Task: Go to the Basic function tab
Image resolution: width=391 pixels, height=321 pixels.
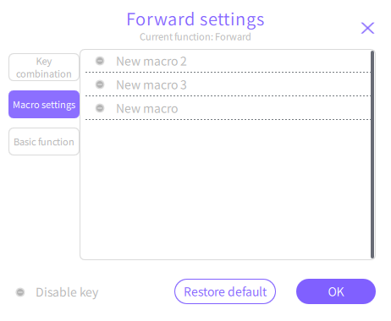Action: [x=44, y=142]
